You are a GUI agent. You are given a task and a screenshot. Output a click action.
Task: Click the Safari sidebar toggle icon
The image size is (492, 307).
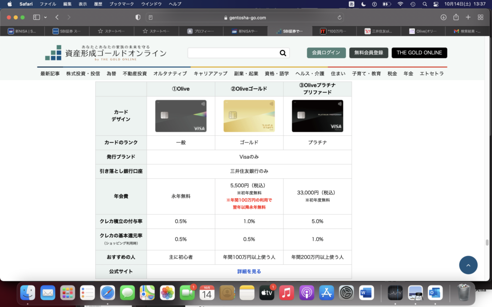pos(37,17)
